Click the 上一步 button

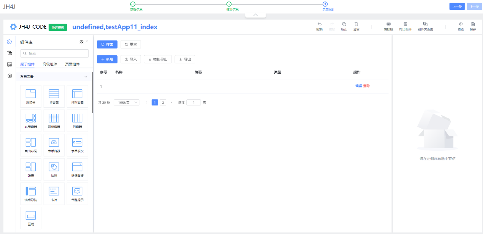pos(457,6)
